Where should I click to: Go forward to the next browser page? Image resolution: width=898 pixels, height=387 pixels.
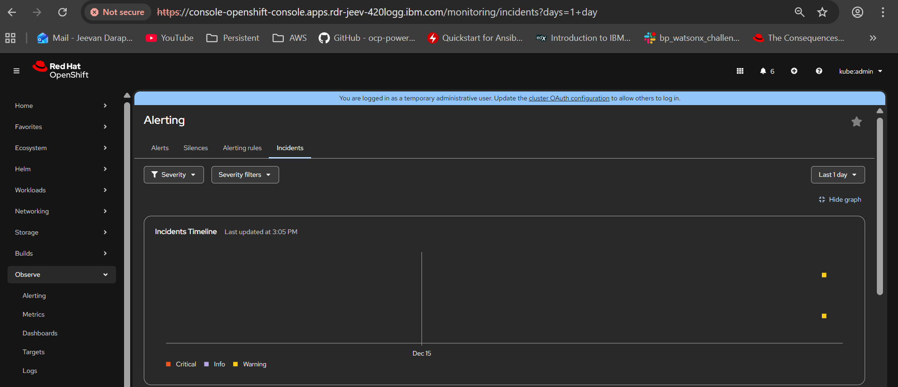37,12
